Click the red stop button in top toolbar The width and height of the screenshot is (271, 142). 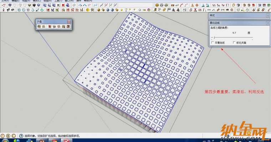(x=63, y=5)
